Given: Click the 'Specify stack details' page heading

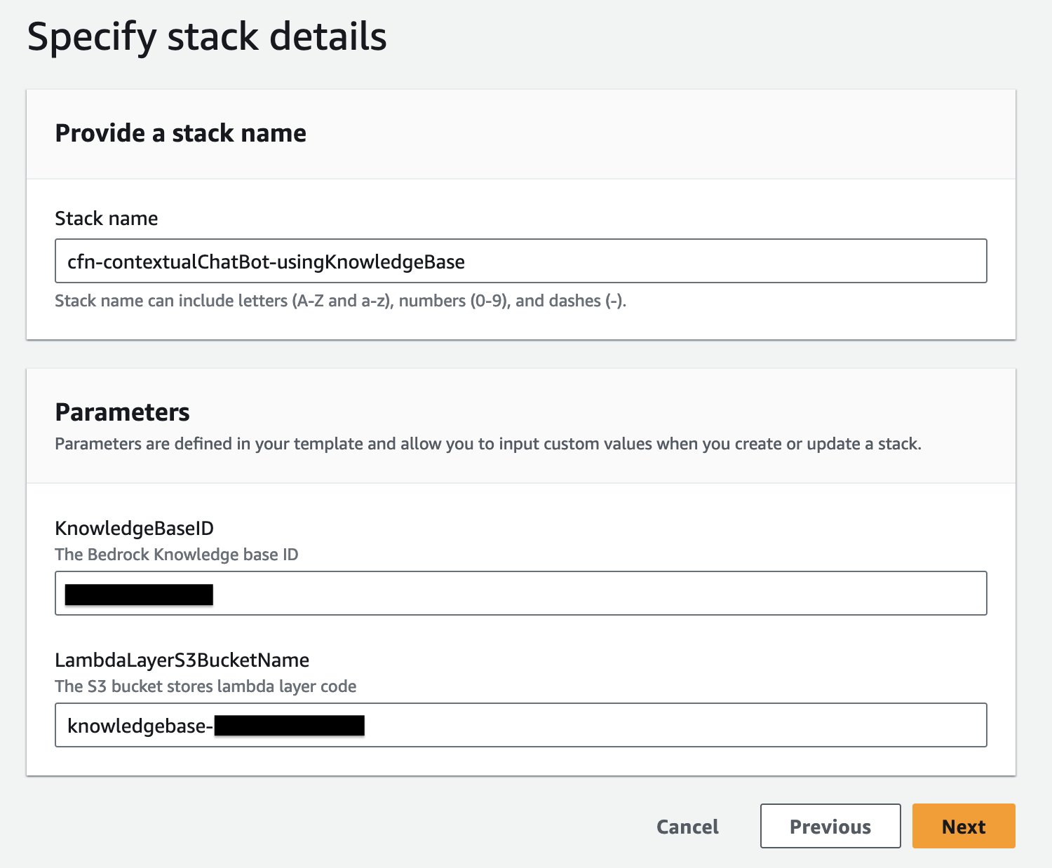Looking at the screenshot, I should (x=207, y=36).
